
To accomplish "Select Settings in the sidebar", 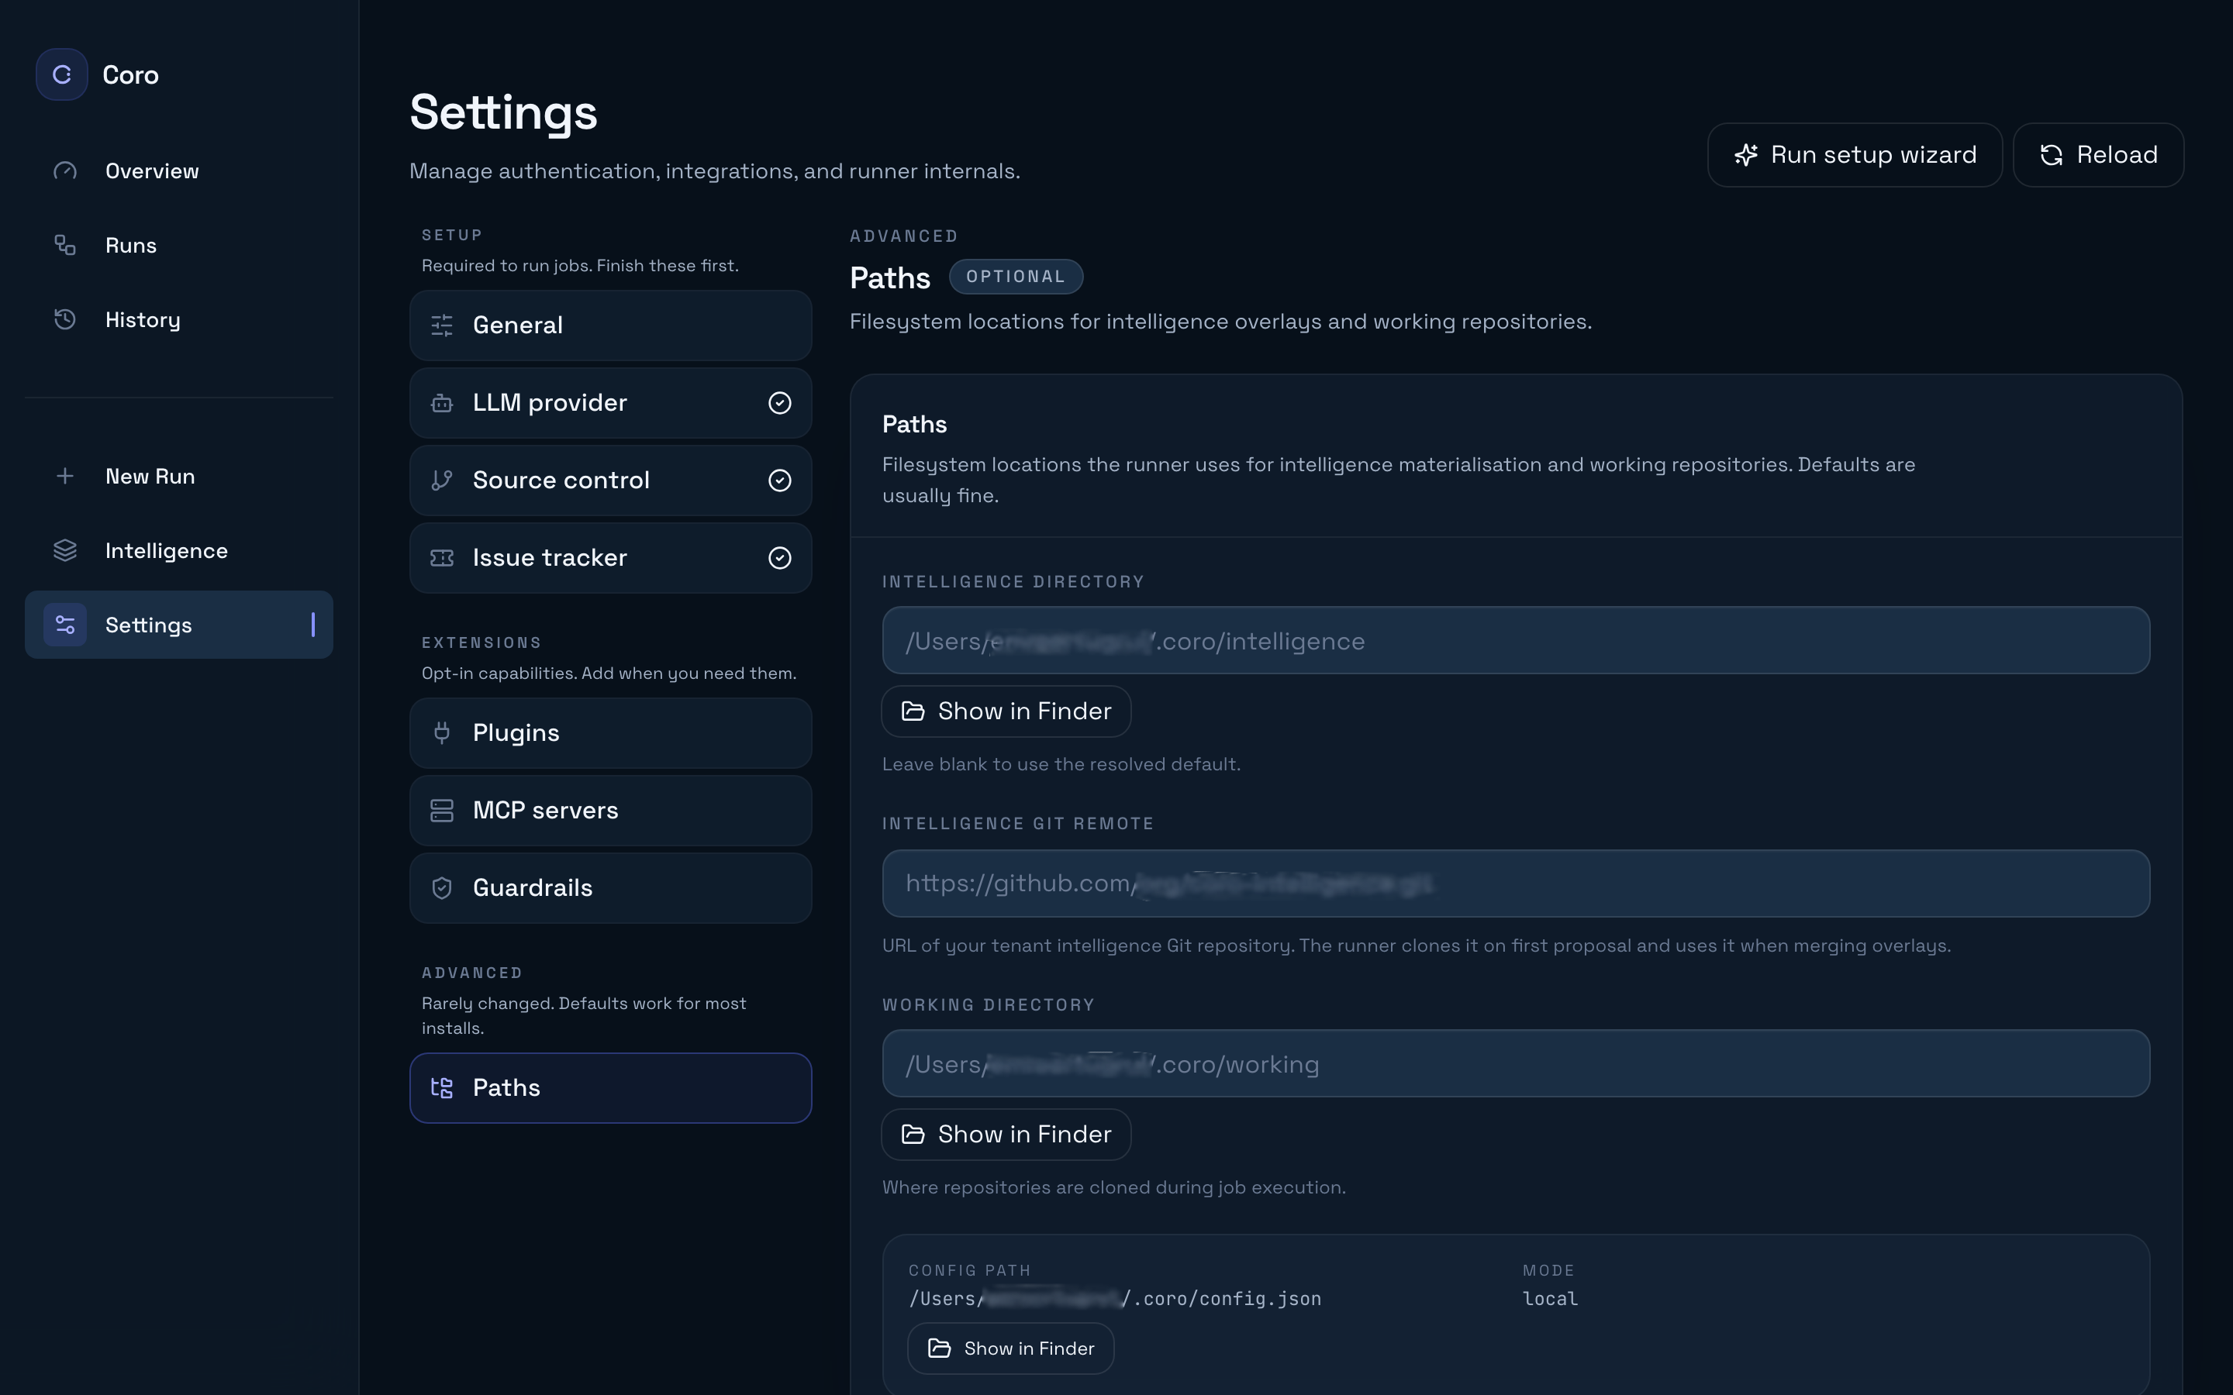I will (x=179, y=625).
